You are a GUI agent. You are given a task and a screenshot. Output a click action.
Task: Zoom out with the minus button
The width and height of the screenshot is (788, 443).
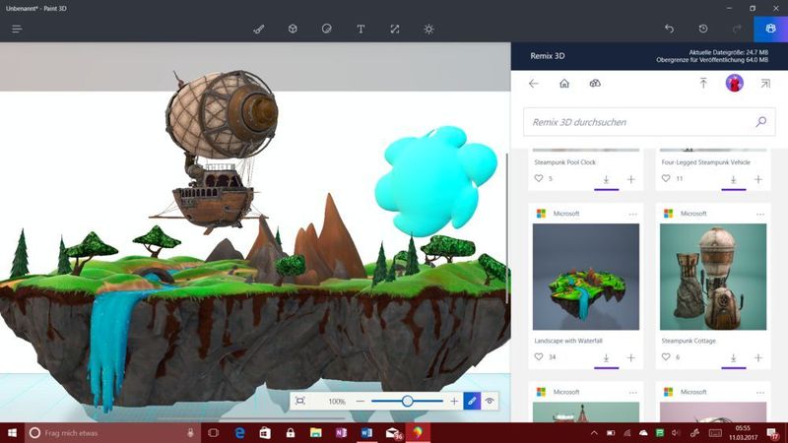(360, 401)
